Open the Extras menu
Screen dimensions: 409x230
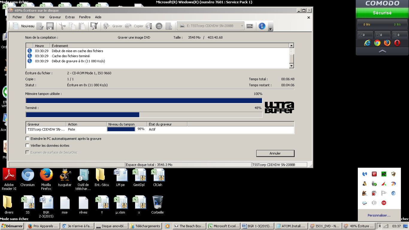point(70,17)
